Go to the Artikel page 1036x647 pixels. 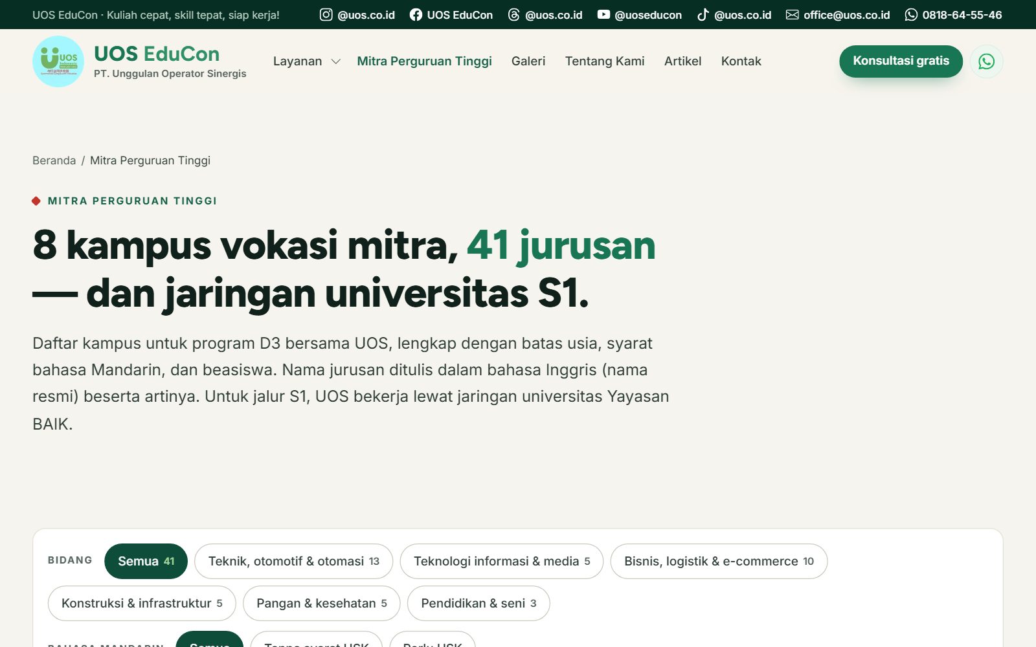[x=682, y=61]
